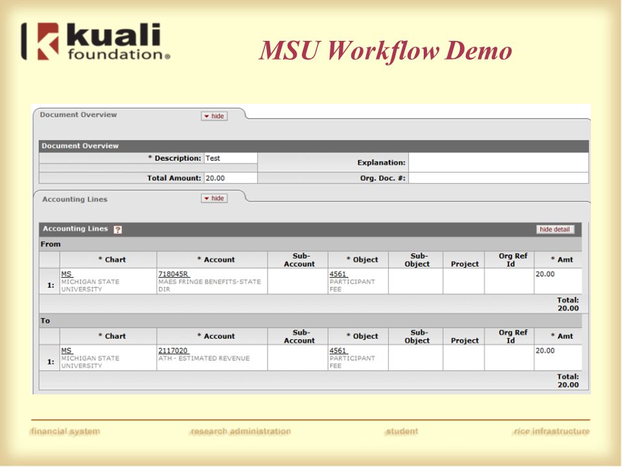The width and height of the screenshot is (622, 467).
Task: Open account link 2117020
Action: tap(174, 351)
